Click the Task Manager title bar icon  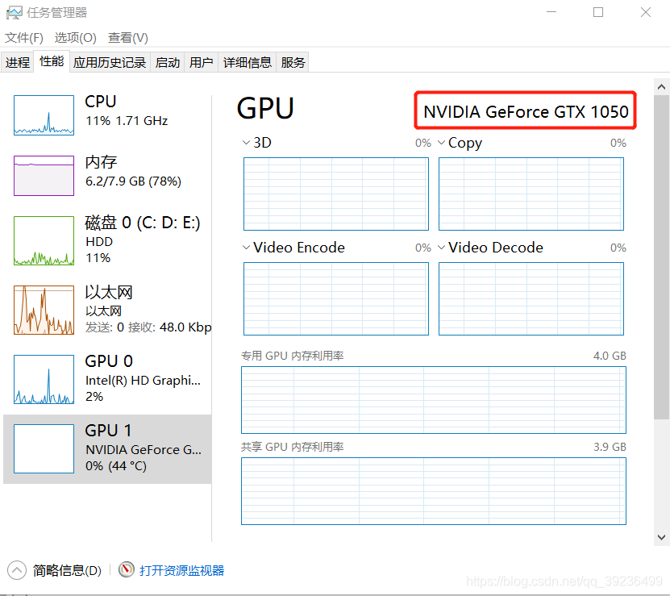click(x=14, y=12)
